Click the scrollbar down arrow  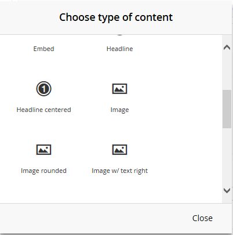(x=227, y=190)
